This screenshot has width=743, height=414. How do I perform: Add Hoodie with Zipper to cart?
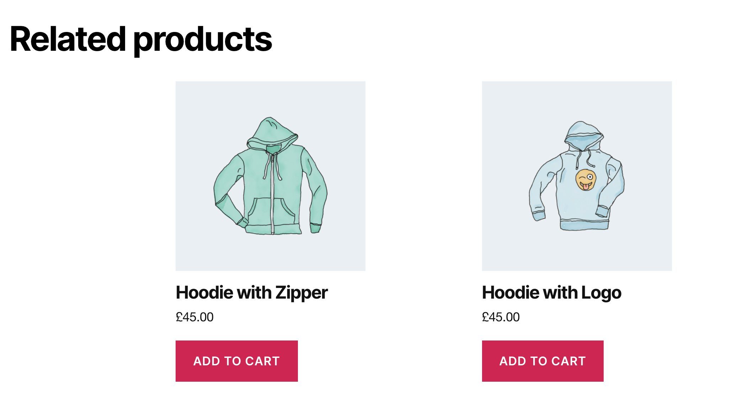pos(236,361)
